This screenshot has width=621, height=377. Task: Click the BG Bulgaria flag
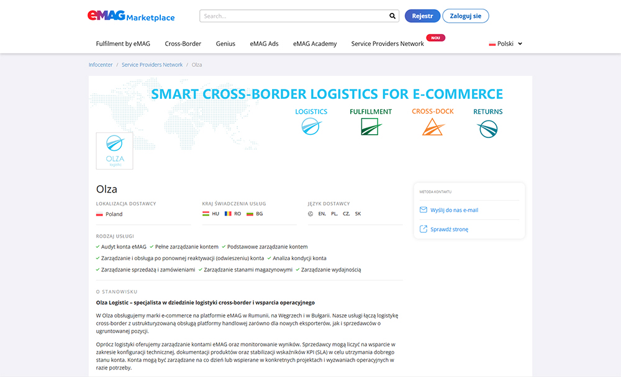[x=250, y=214]
